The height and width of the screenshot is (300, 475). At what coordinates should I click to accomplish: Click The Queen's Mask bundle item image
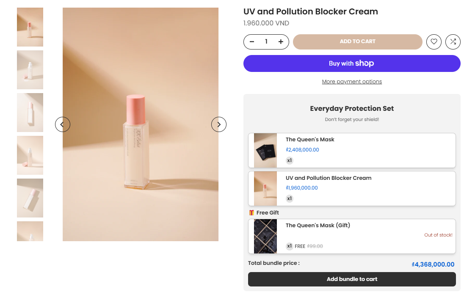pos(265,150)
